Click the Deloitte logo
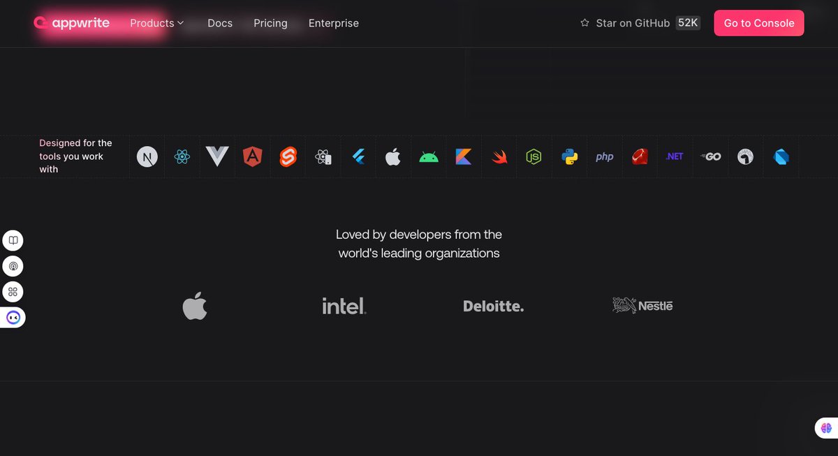Image resolution: width=838 pixels, height=456 pixels. 493,306
